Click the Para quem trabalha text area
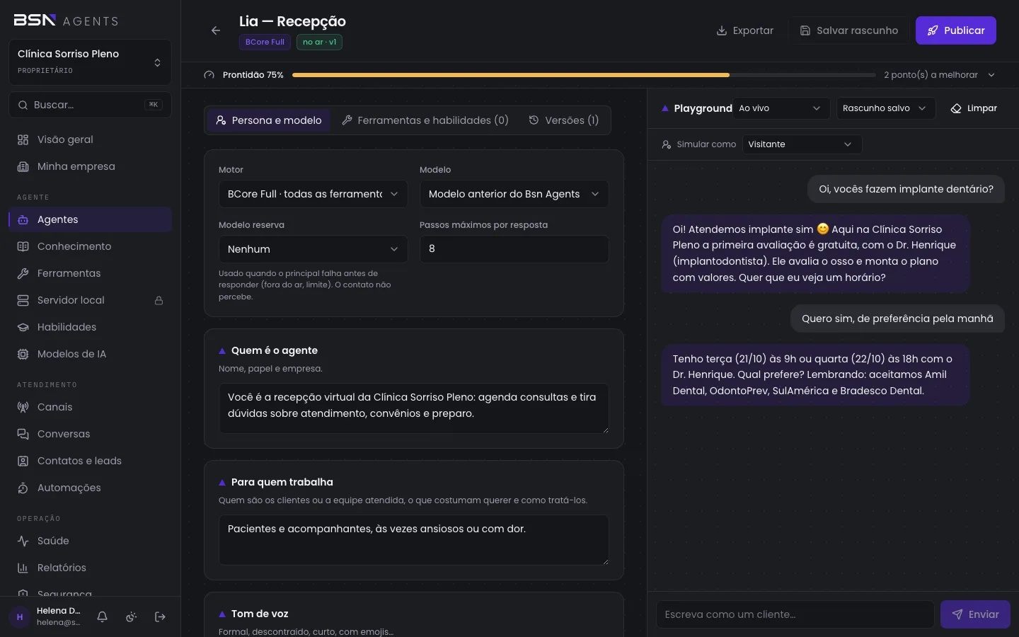Viewport: 1019px width, 637px height. (413, 540)
